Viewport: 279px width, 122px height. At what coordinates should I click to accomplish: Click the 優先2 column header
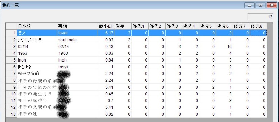(157, 26)
